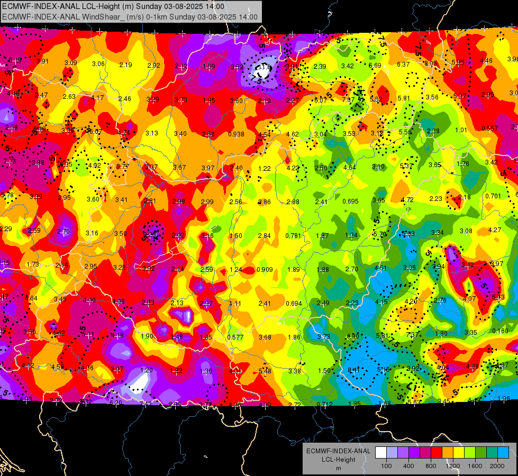Click the wind shear value 0.557

click(489, 128)
